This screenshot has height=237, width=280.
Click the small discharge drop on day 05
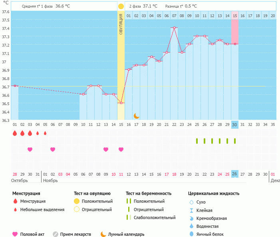45,133
